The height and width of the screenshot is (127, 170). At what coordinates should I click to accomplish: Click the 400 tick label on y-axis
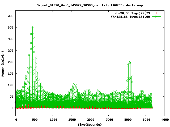tap(11, 16)
